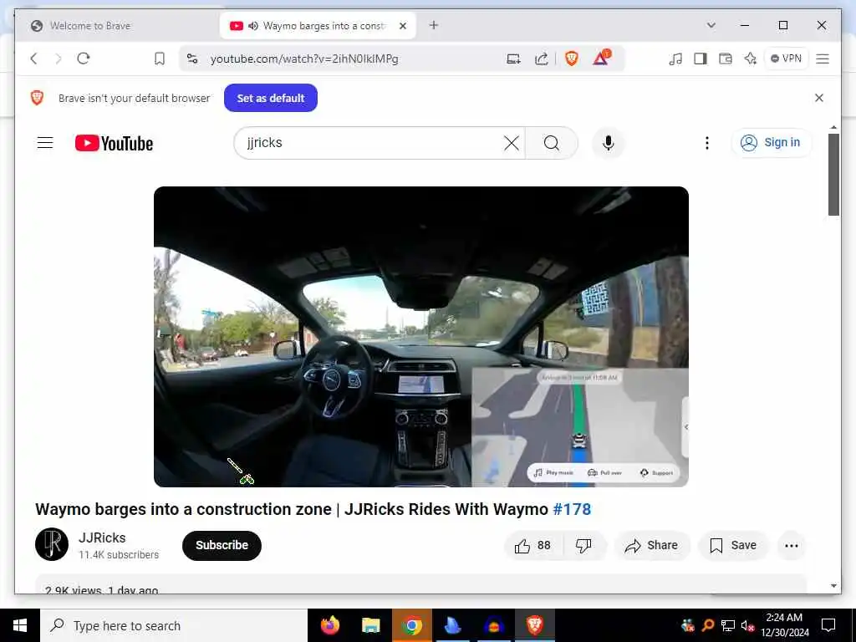Open the Windows Start menu

pyautogui.click(x=20, y=625)
